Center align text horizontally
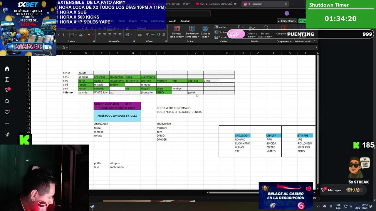This screenshot has height=211, width=376. (105, 35)
